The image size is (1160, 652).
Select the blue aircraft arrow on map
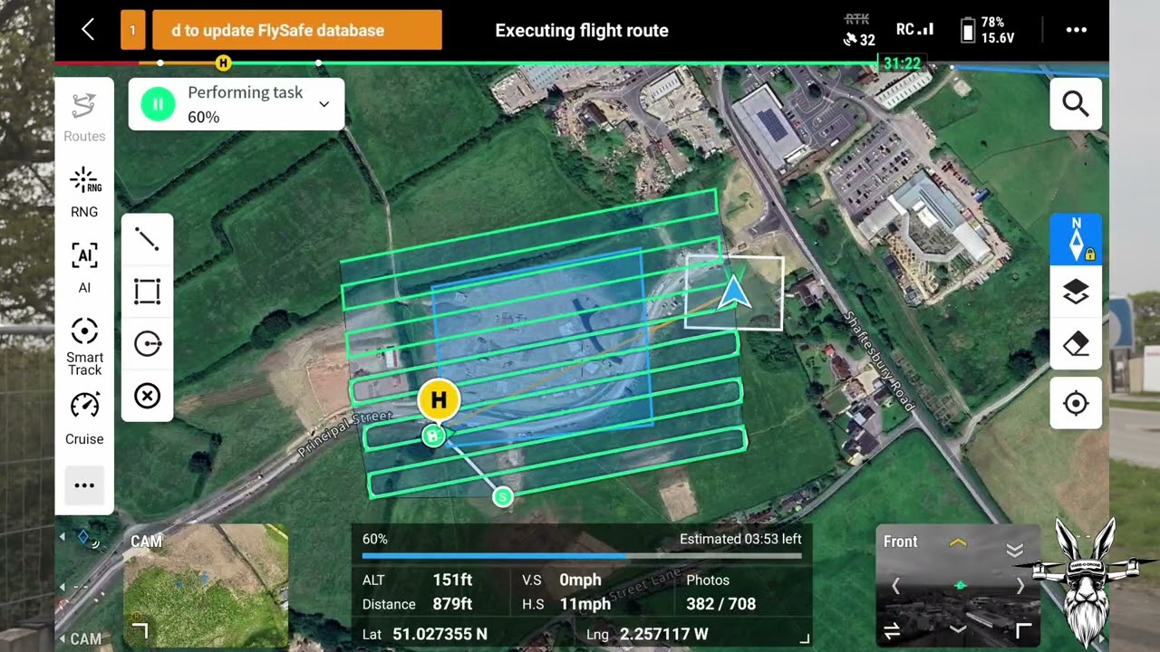coord(734,293)
